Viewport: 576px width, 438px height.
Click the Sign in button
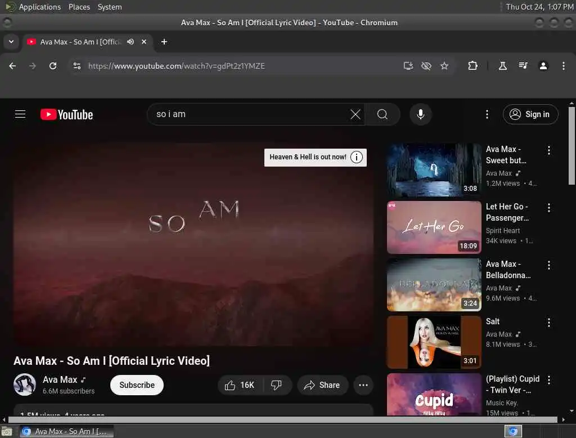530,114
